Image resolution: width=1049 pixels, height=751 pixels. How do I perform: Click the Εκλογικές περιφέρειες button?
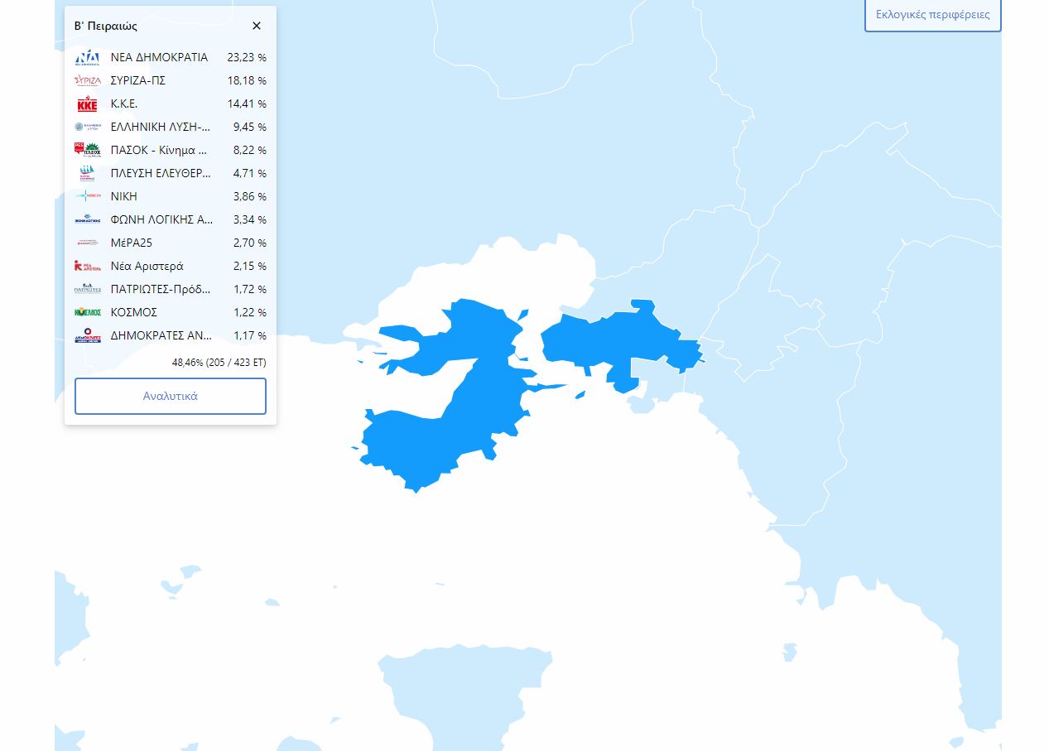932,15
